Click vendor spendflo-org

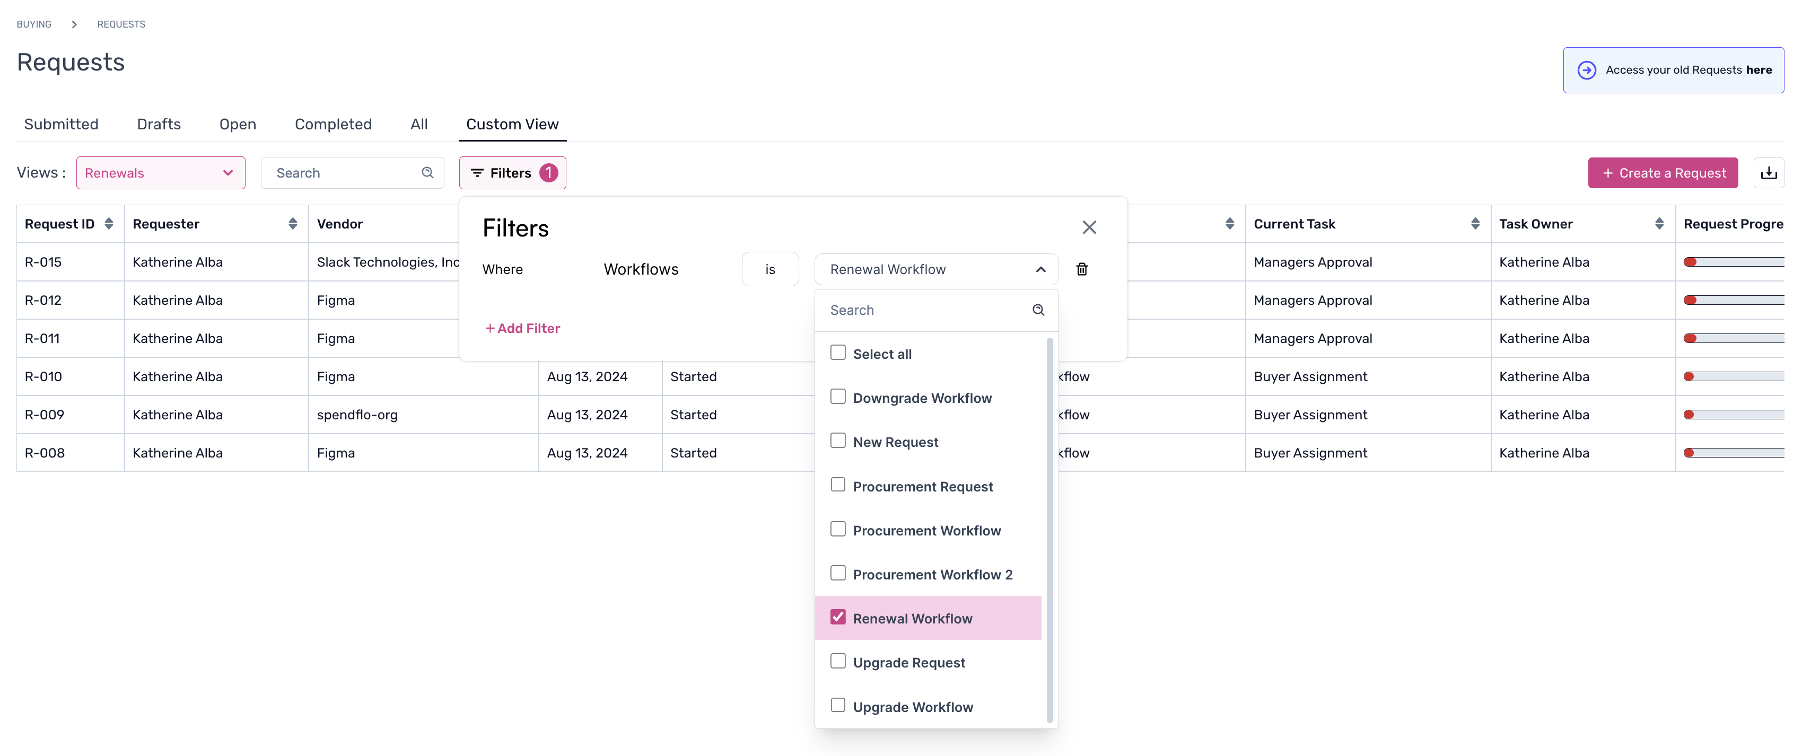coord(357,415)
